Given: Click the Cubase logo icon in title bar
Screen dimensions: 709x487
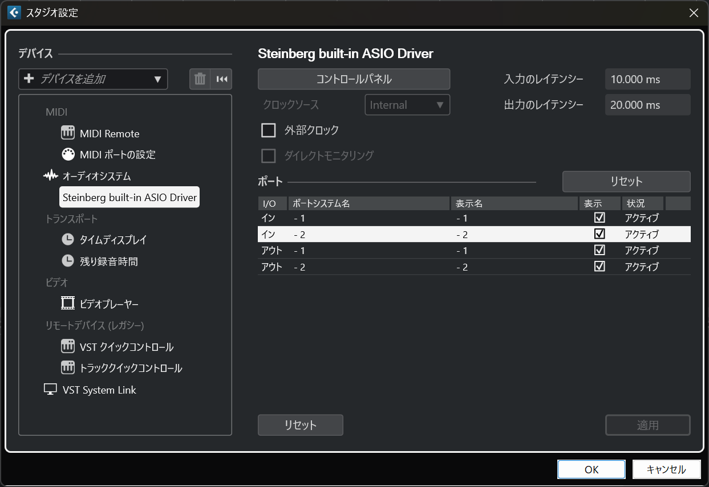Looking at the screenshot, I should pyautogui.click(x=14, y=13).
